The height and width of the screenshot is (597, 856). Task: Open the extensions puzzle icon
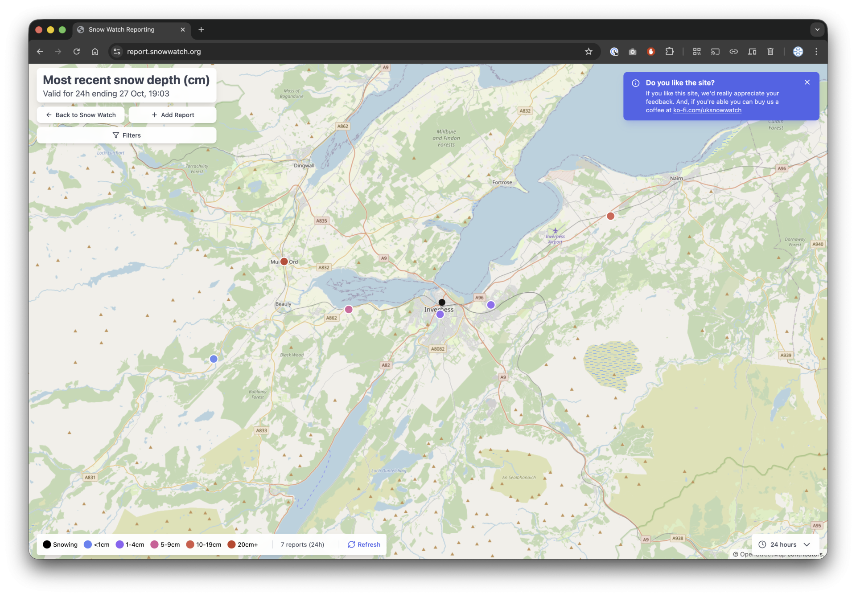click(669, 52)
